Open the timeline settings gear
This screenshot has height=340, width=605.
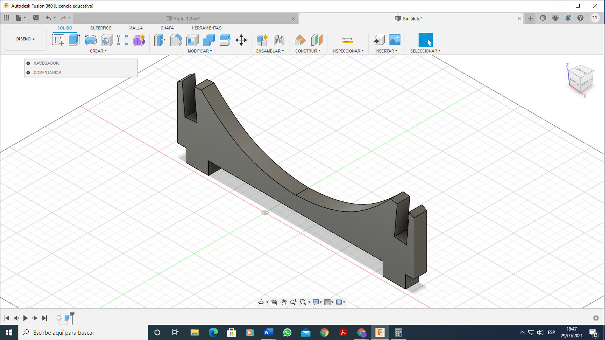pyautogui.click(x=596, y=318)
